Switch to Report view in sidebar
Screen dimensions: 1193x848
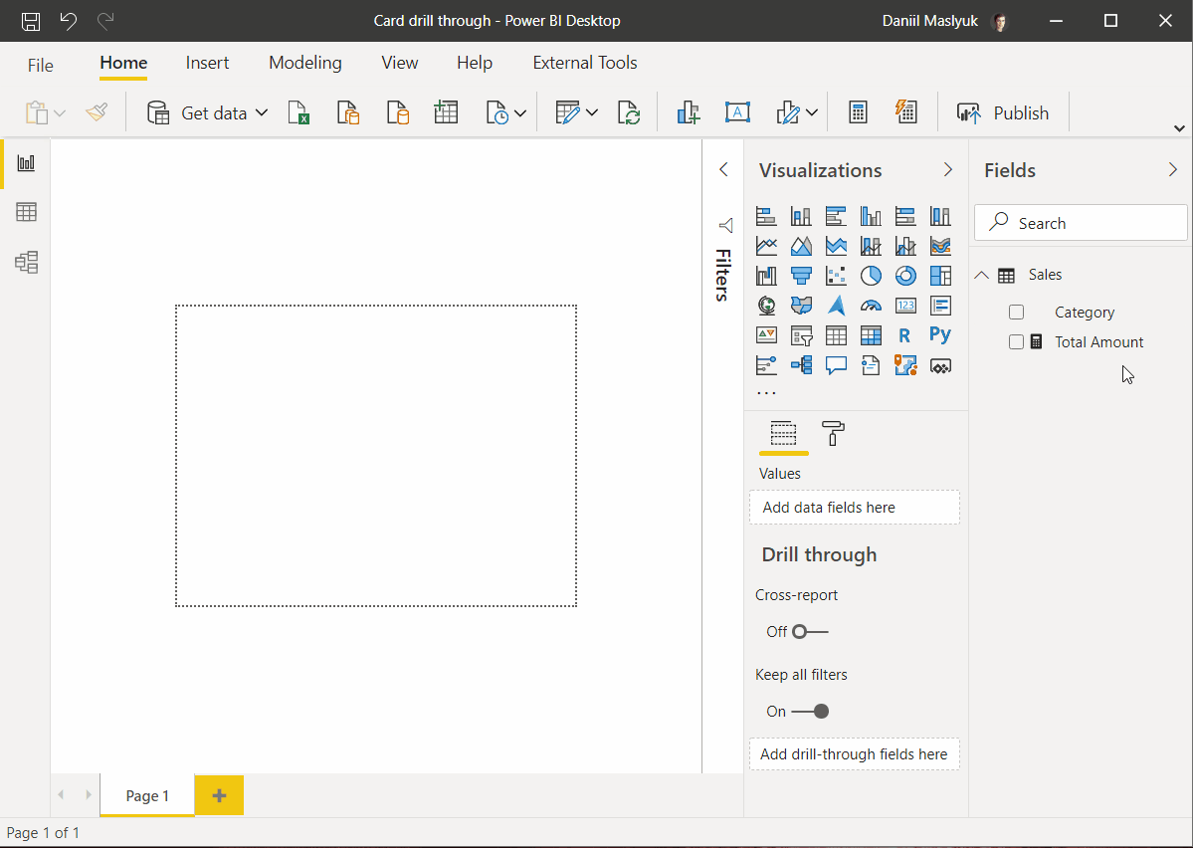[26, 163]
